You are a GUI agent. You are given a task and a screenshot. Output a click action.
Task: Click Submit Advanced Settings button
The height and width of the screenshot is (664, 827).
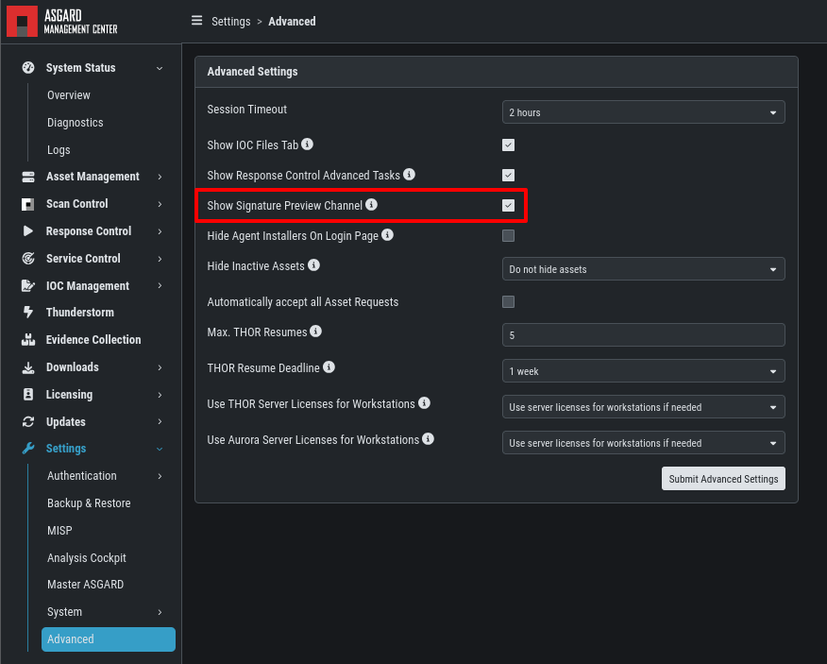click(x=723, y=478)
